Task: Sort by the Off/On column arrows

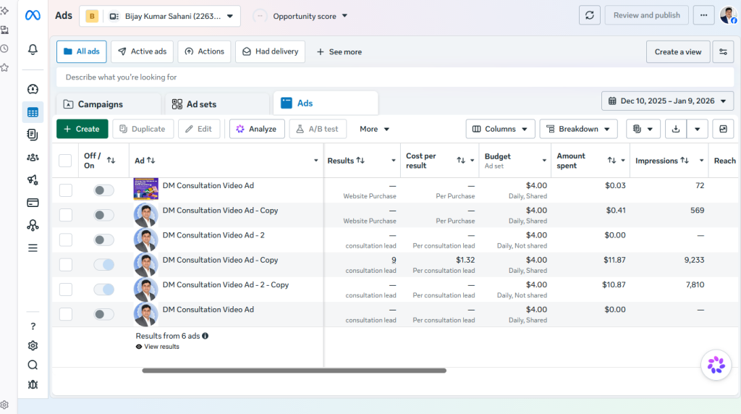Action: point(111,160)
